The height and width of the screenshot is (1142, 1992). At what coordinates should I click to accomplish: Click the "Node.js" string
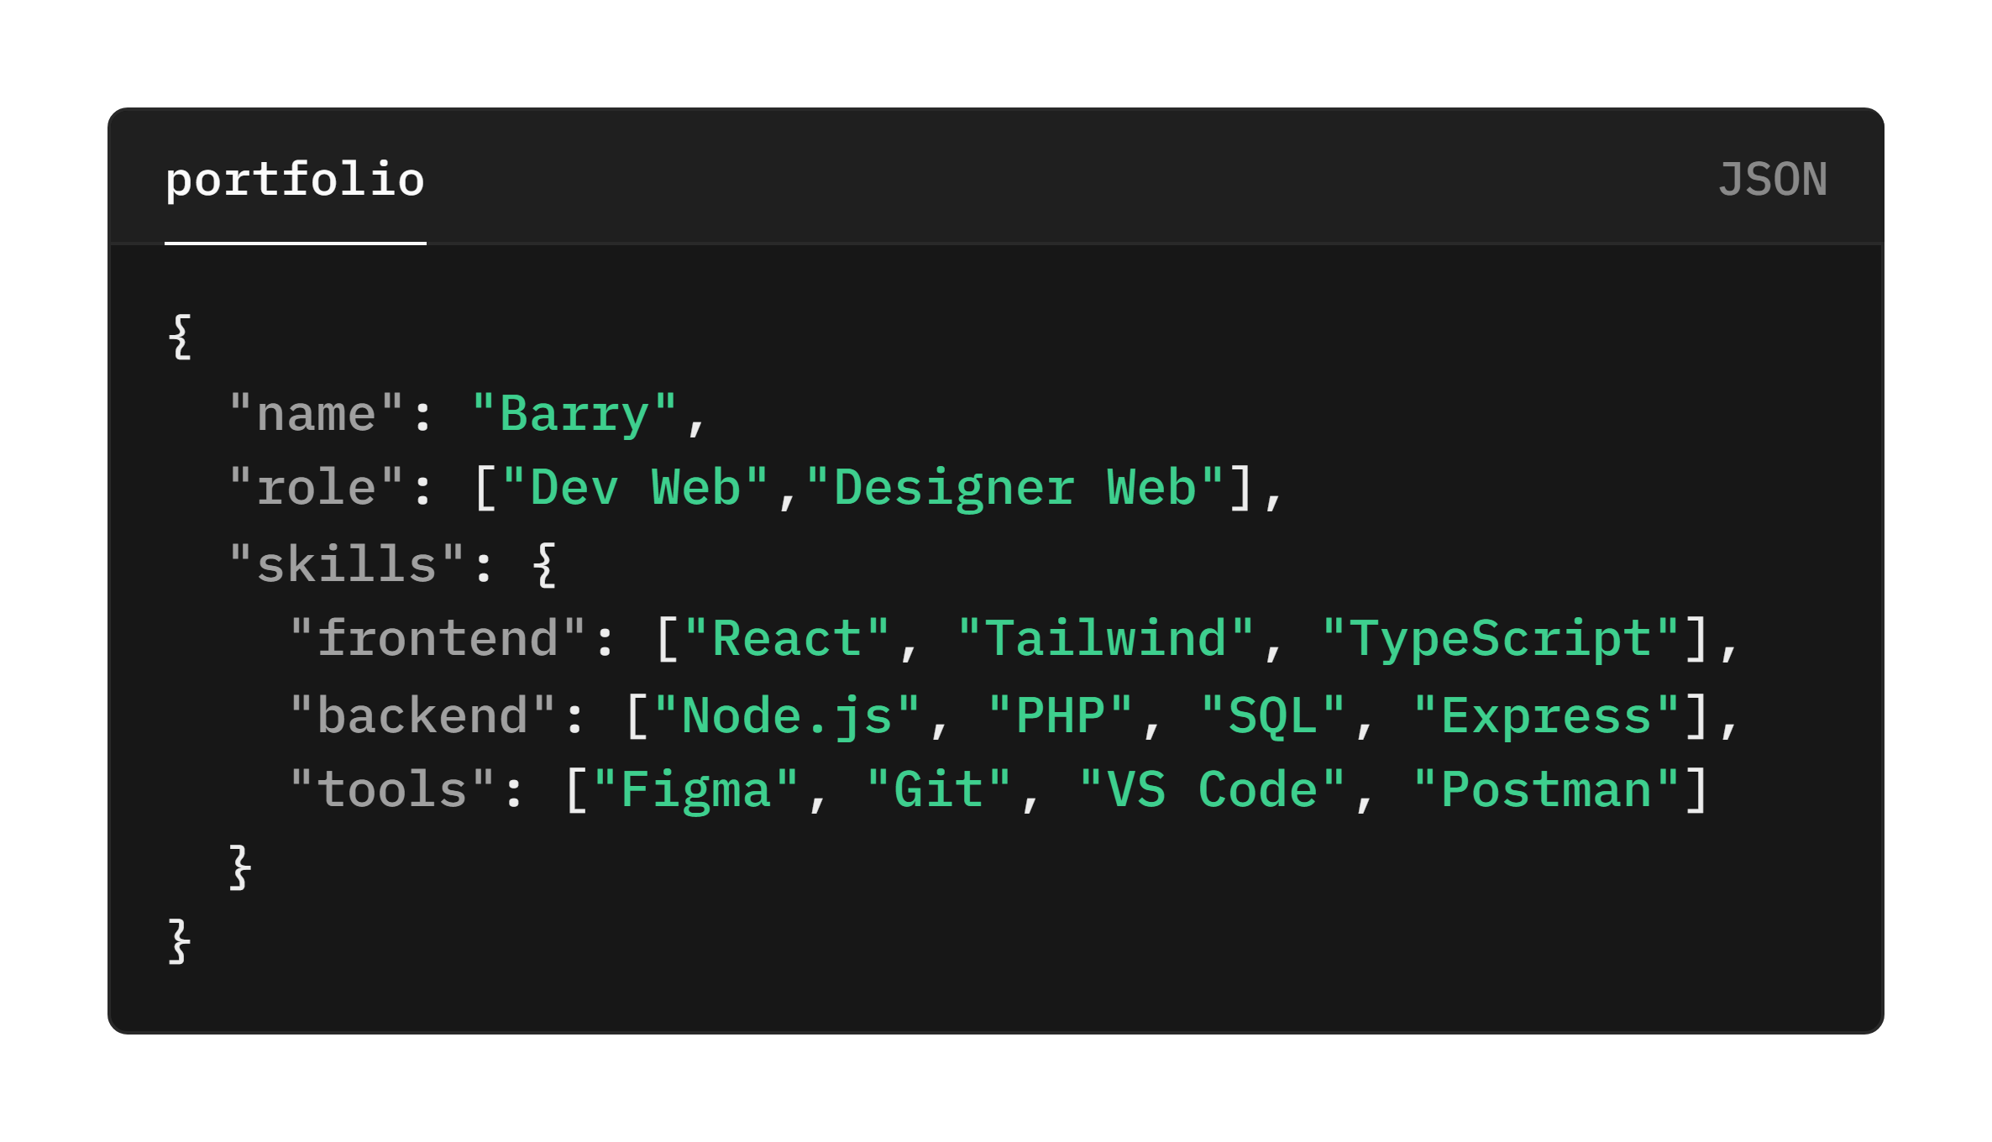click(787, 715)
